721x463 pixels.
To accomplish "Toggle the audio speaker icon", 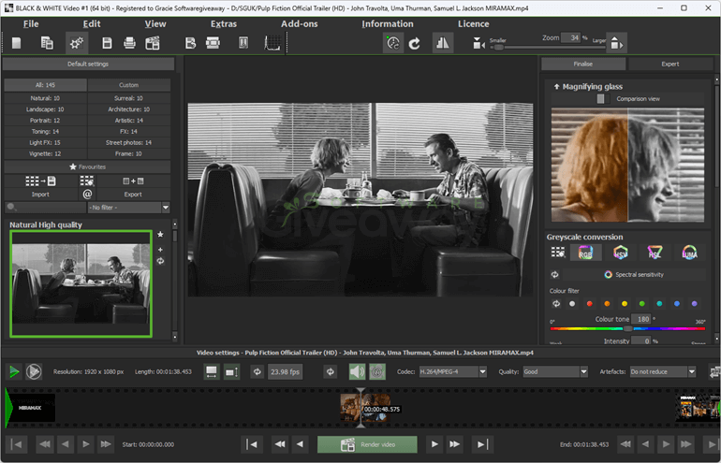I will point(358,371).
